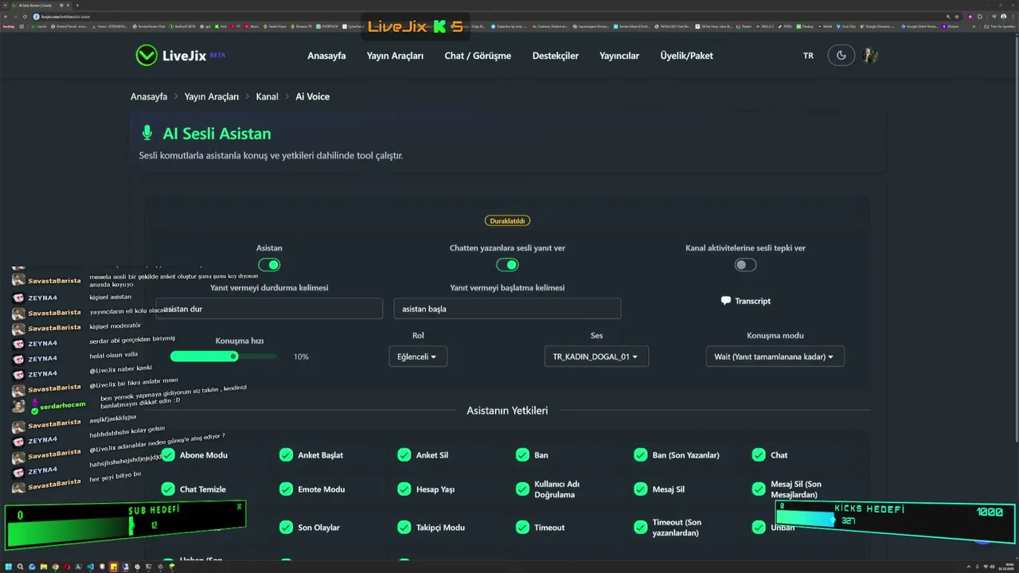Open Üyelik/Paket menu item

click(686, 56)
